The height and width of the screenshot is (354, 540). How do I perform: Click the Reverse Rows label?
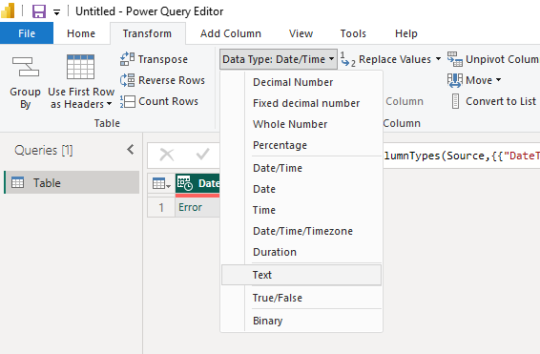coord(172,80)
